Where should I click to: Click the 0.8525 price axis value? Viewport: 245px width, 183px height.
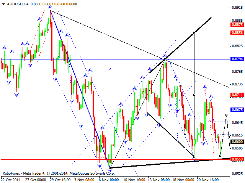[x=237, y=174]
